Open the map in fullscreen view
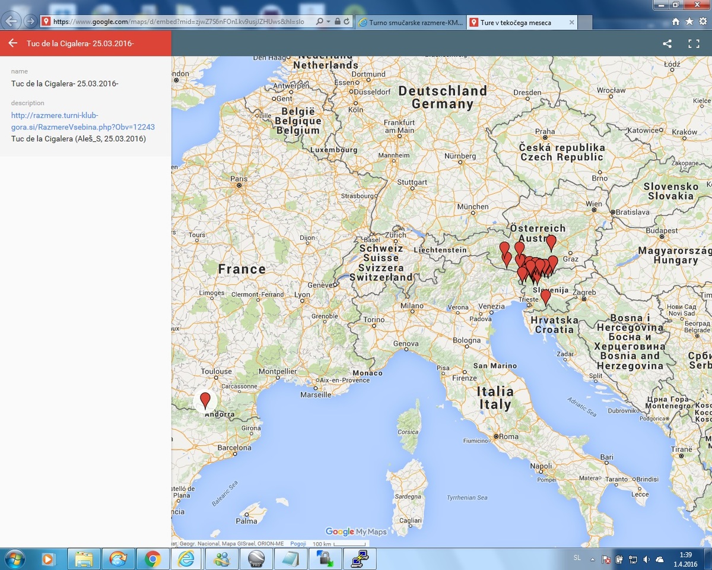 [x=694, y=43]
